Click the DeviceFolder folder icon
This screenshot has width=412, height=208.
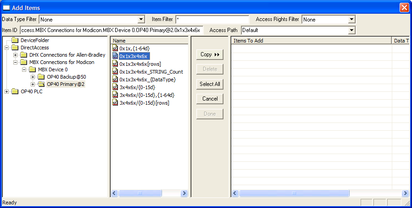15,40
